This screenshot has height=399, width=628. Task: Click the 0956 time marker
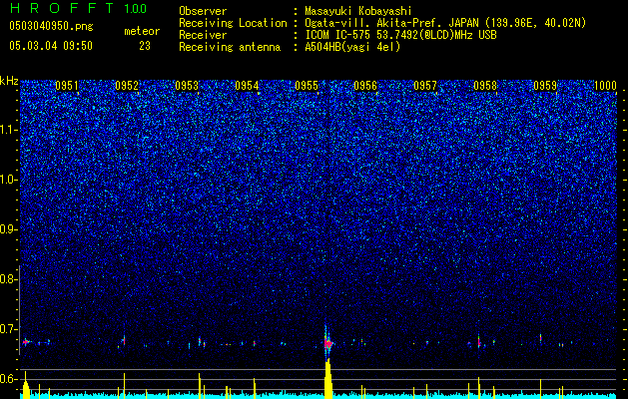[x=365, y=86]
